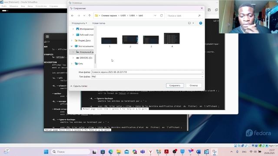Viewport: 278px width, 156px height.
Task: Open the view options dropdown
Action: pyautogui.click(x=193, y=23)
